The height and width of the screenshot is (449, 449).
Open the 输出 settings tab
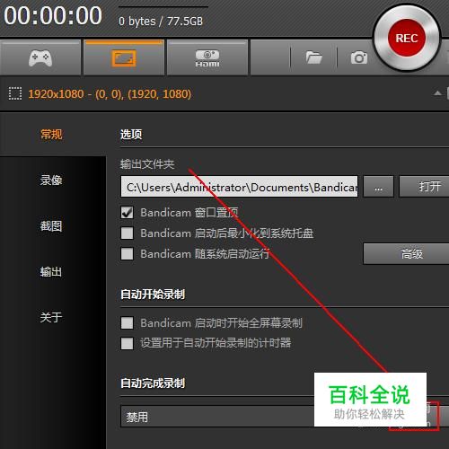pyautogui.click(x=51, y=272)
